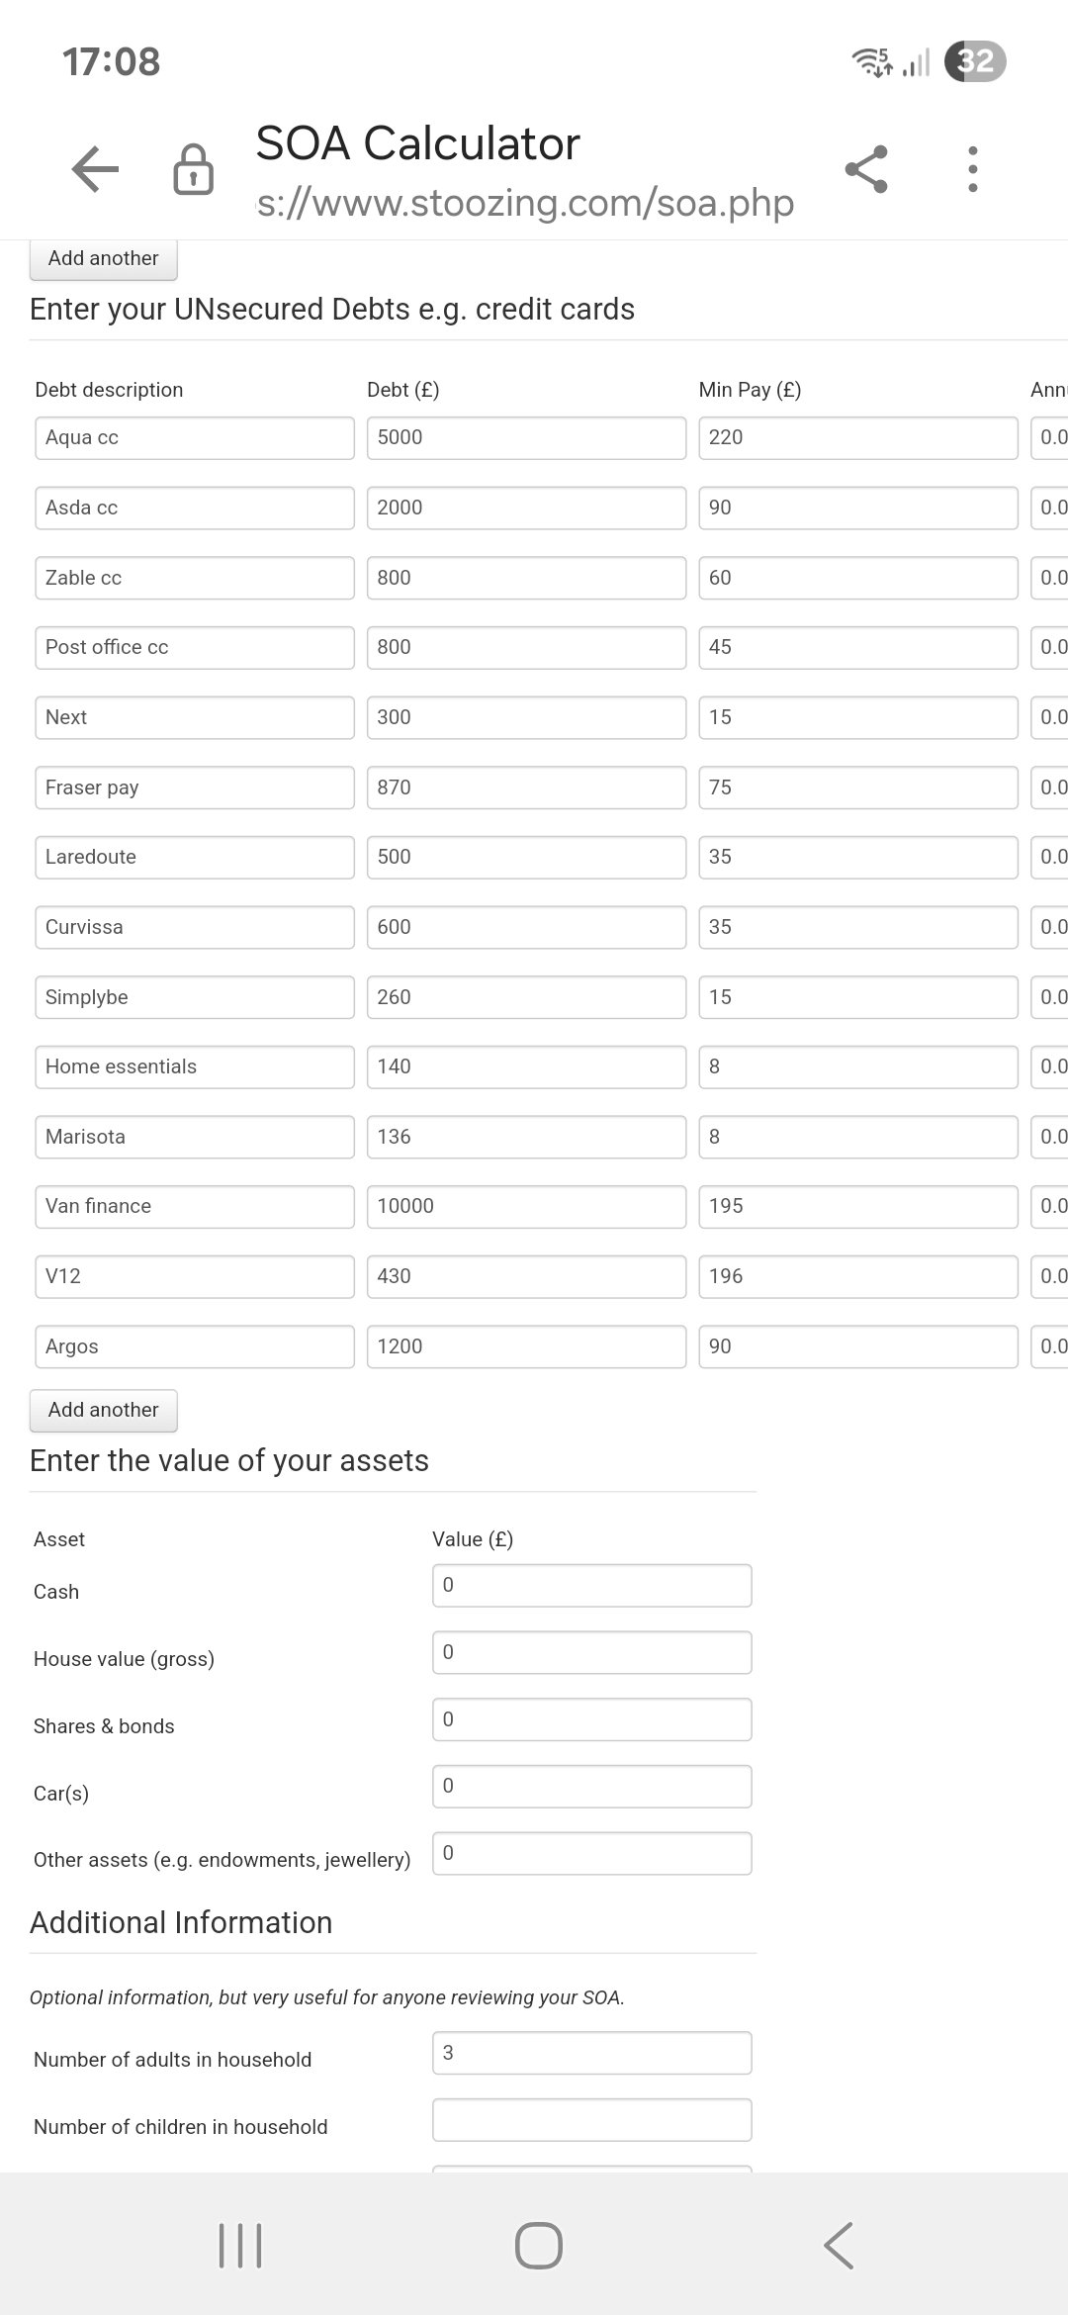The width and height of the screenshot is (1068, 2315).
Task: Select the Car(s) value input
Action: [x=591, y=1786]
